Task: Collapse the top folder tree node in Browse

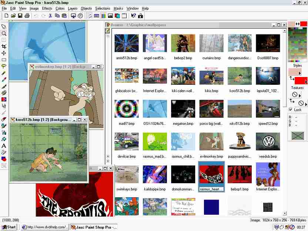Action: [x=108, y=36]
